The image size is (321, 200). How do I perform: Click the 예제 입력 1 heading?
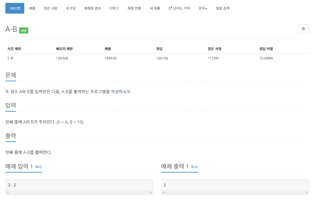coord(19,166)
